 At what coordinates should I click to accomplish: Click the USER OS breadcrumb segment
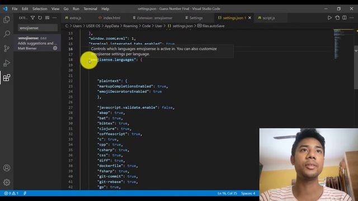pos(93,26)
